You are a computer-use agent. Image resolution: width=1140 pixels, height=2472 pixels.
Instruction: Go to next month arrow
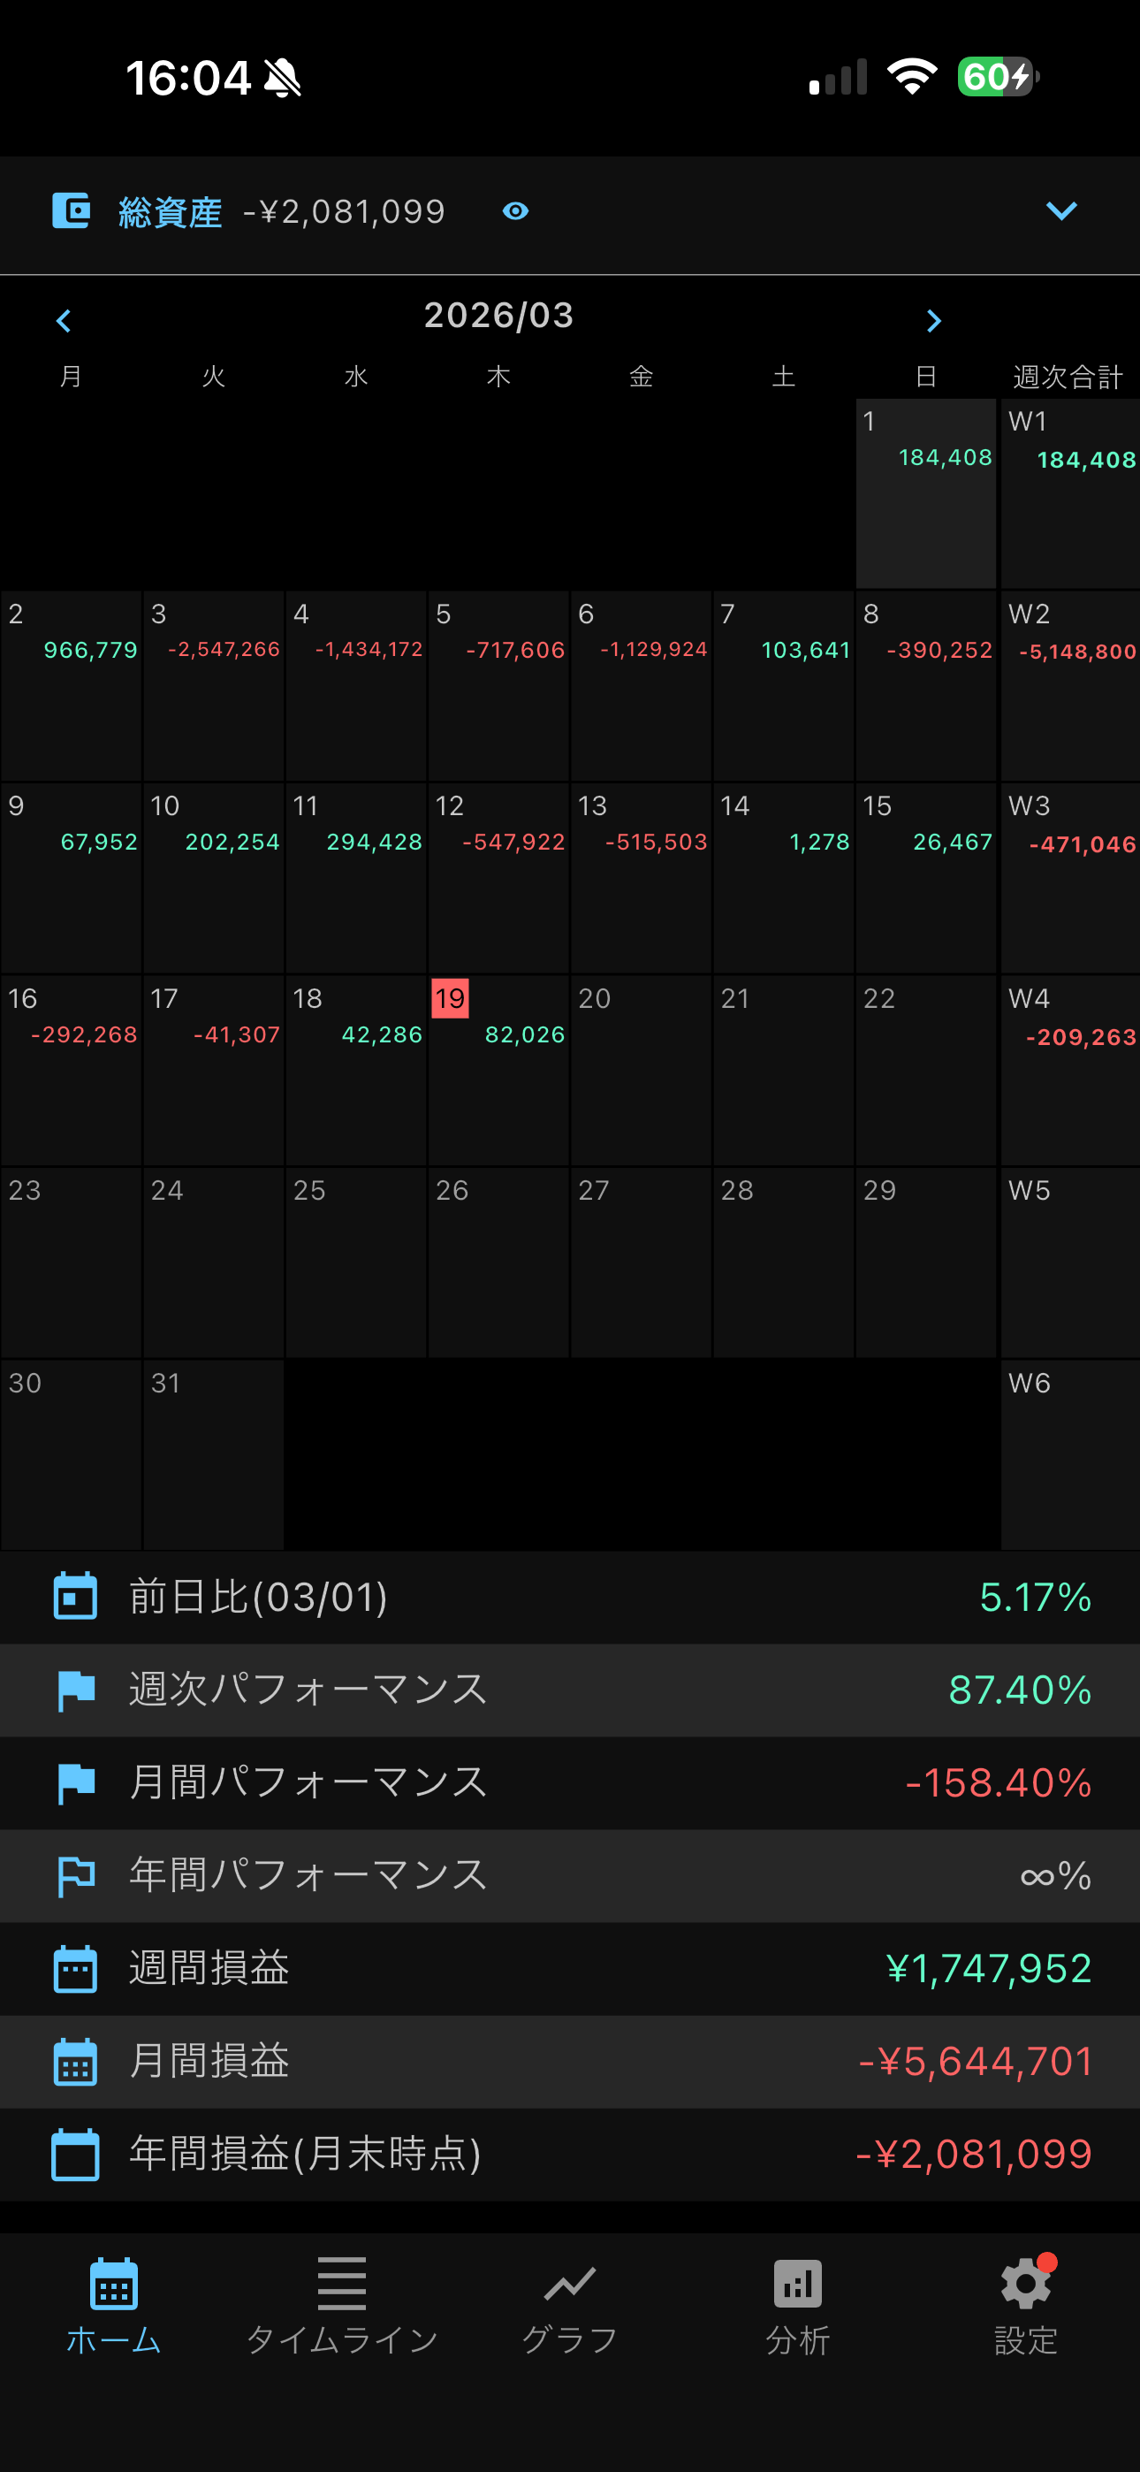tap(934, 321)
